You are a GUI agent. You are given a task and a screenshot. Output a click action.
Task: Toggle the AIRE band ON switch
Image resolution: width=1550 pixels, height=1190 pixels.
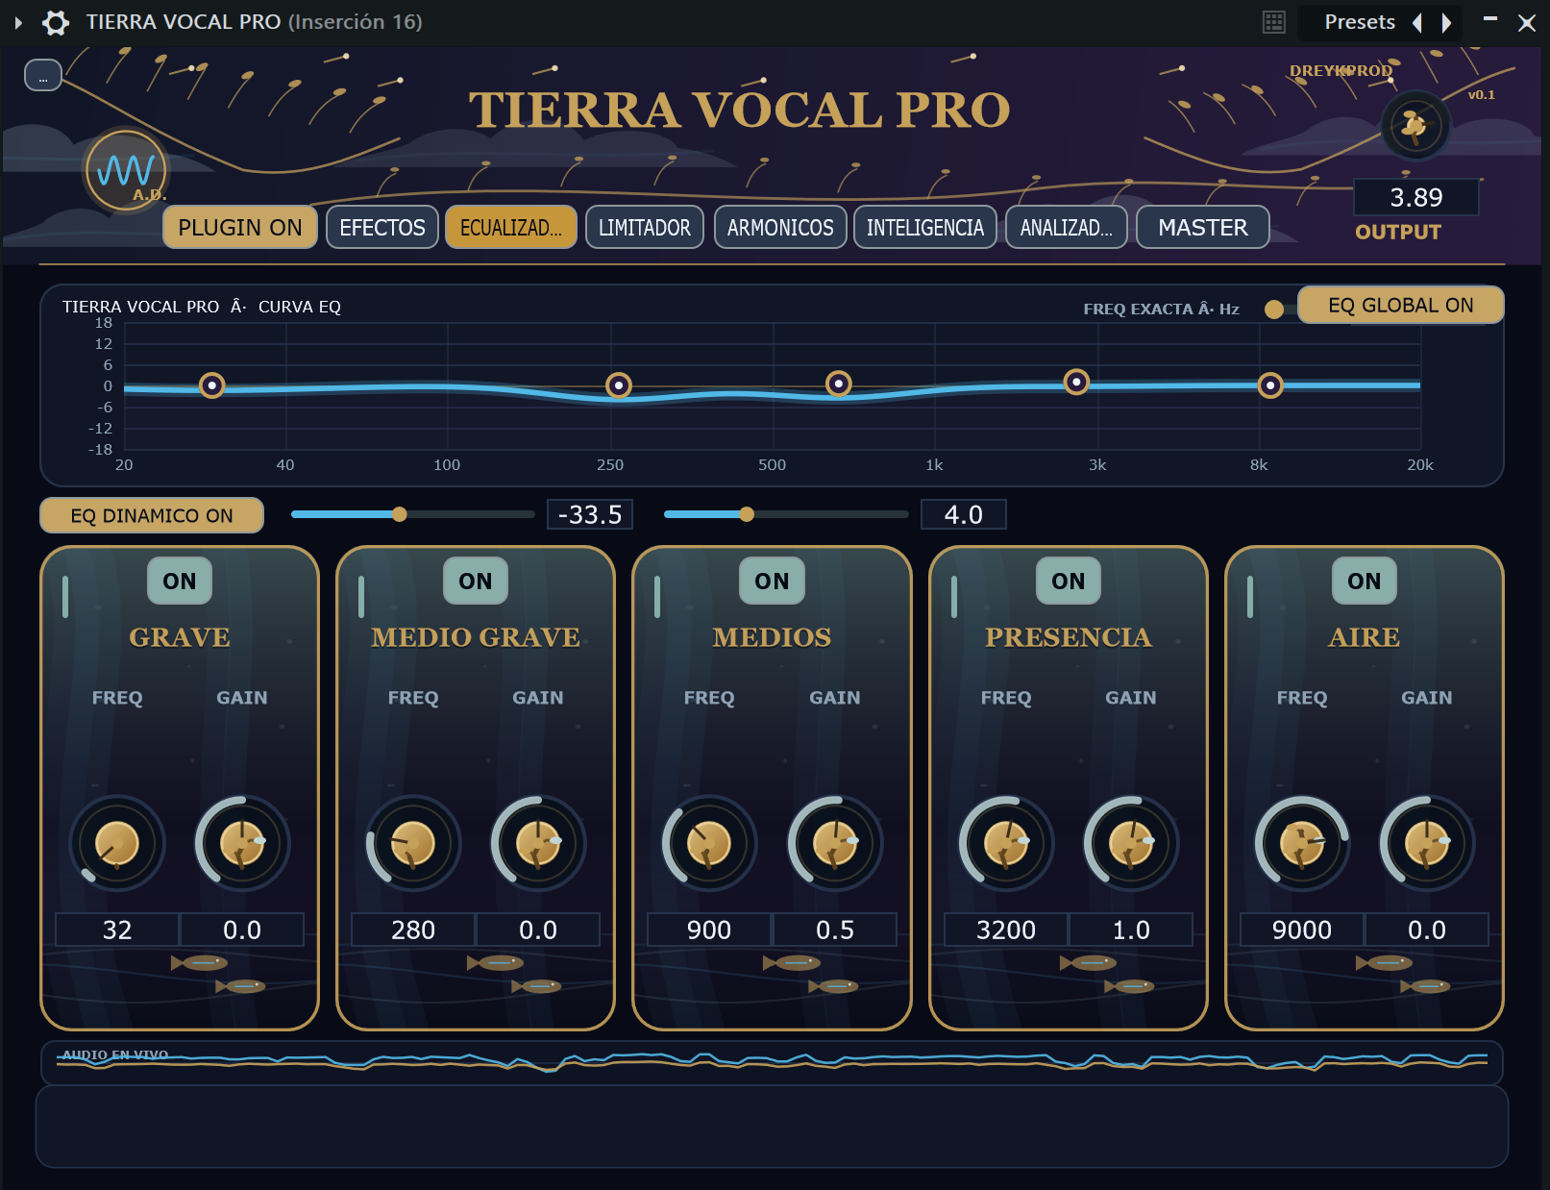tap(1365, 582)
